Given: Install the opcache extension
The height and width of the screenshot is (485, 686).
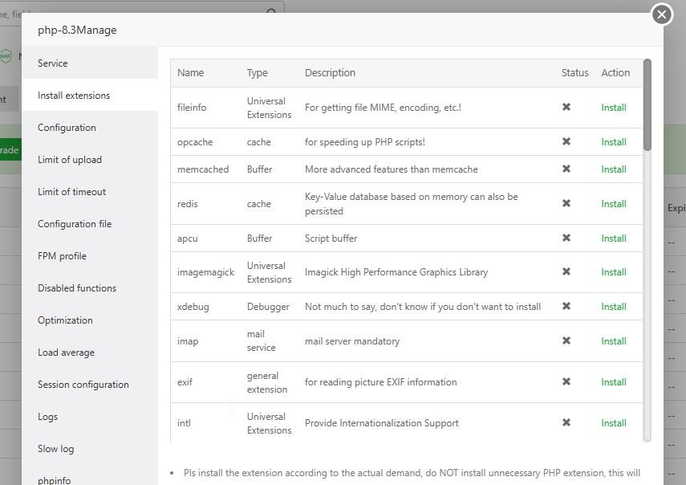Looking at the screenshot, I should (614, 142).
